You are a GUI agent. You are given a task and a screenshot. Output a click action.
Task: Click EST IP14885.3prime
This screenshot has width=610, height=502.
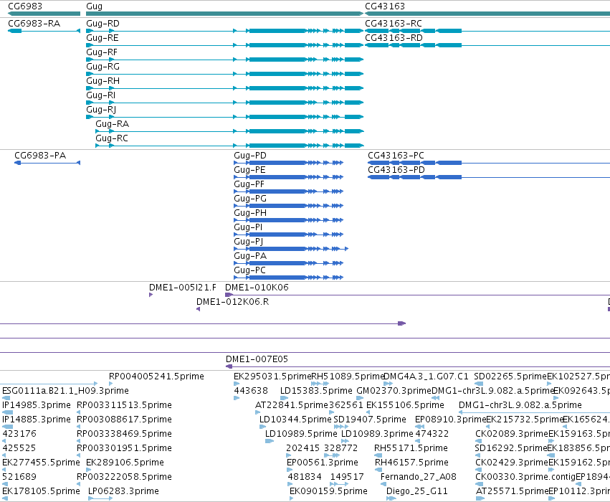[36, 420]
